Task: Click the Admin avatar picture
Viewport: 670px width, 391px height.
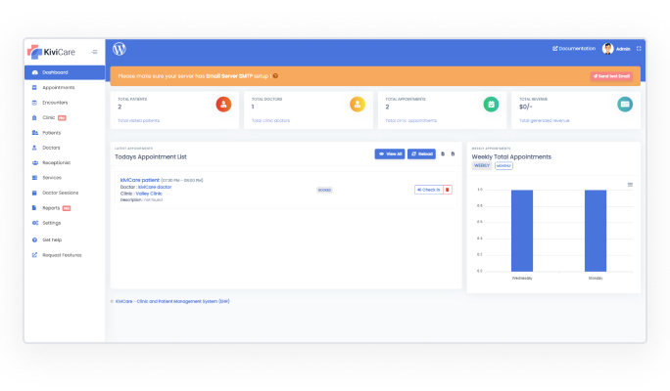Action: [607, 49]
